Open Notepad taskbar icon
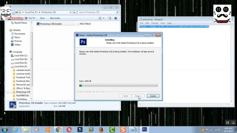Image resolution: width=237 pixels, height=133 pixels. pos(134,130)
